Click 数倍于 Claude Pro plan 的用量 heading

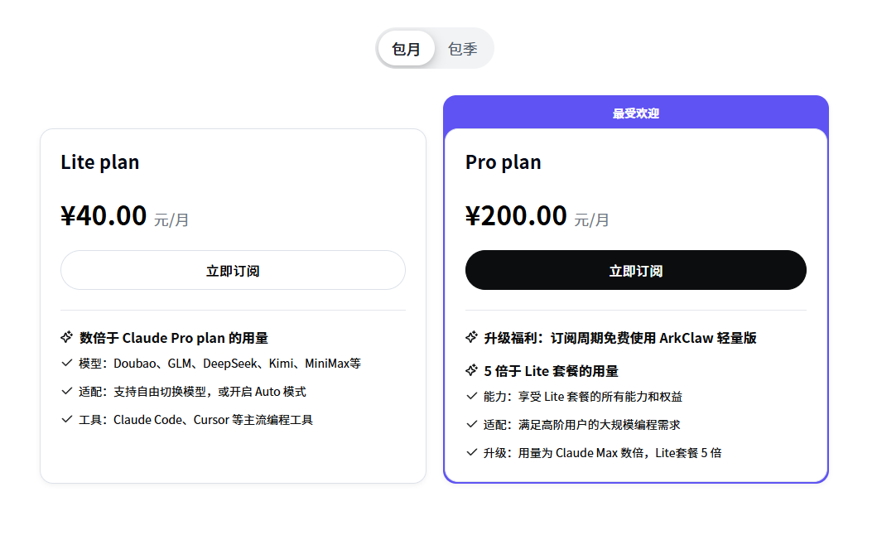point(174,338)
